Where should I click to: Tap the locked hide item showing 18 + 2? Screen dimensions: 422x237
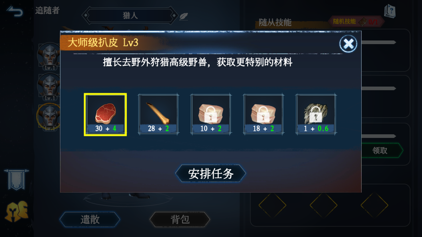[263, 114]
